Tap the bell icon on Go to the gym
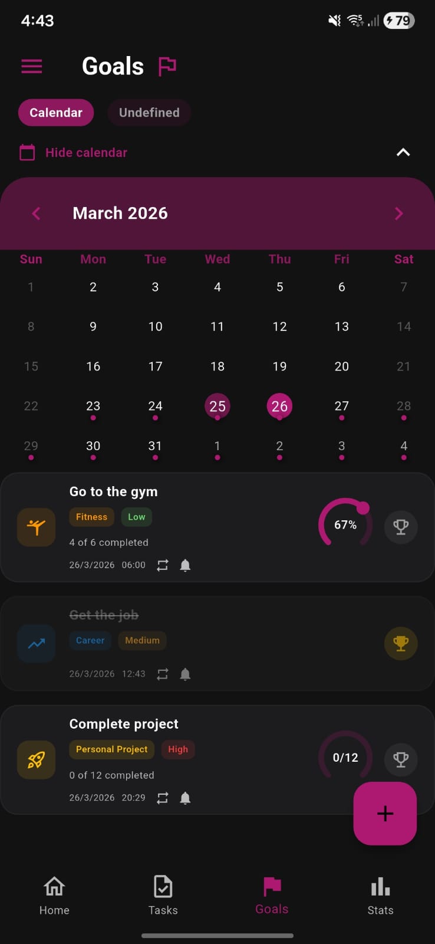The image size is (435, 944). point(185,565)
